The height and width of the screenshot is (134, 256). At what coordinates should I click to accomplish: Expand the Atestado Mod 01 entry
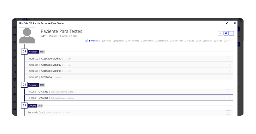click(x=228, y=71)
